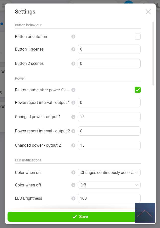Expand the Color when off dropdown
This screenshot has height=228, width=160.
pyautogui.click(x=109, y=185)
